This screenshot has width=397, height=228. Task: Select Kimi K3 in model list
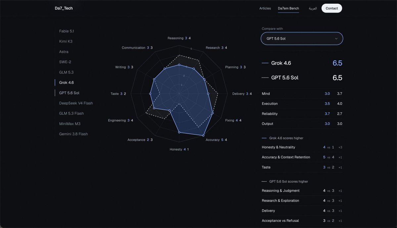[x=66, y=41]
